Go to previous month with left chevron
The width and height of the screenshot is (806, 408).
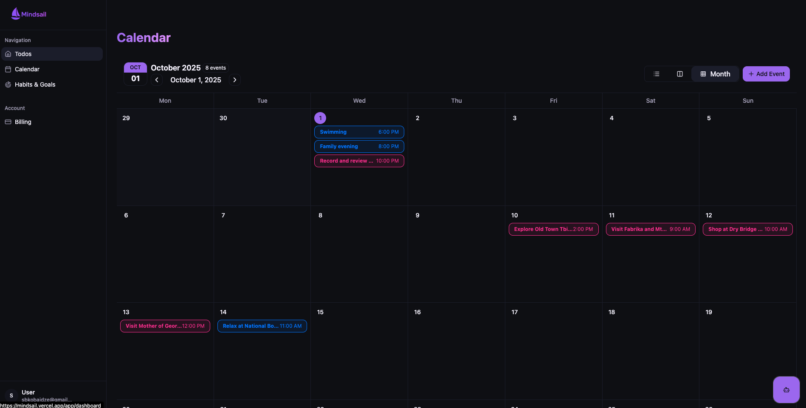[x=157, y=80]
